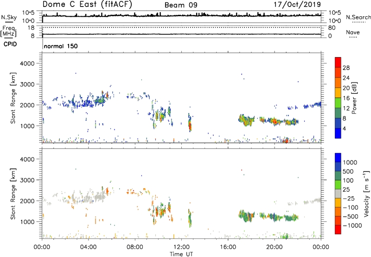Click the '16' label on the power colorbar
371x257 pixels.
click(346, 98)
